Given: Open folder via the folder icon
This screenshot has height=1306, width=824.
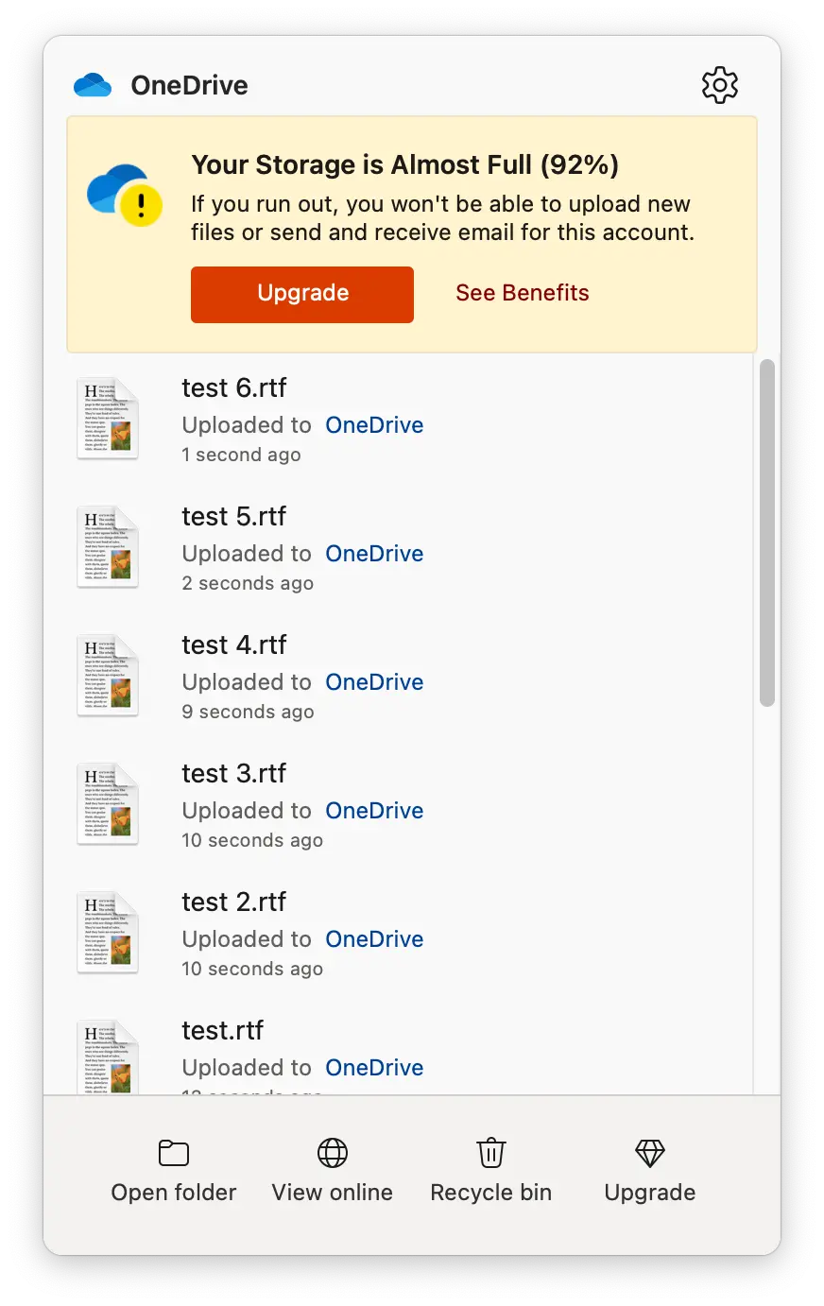Looking at the screenshot, I should tap(174, 1153).
